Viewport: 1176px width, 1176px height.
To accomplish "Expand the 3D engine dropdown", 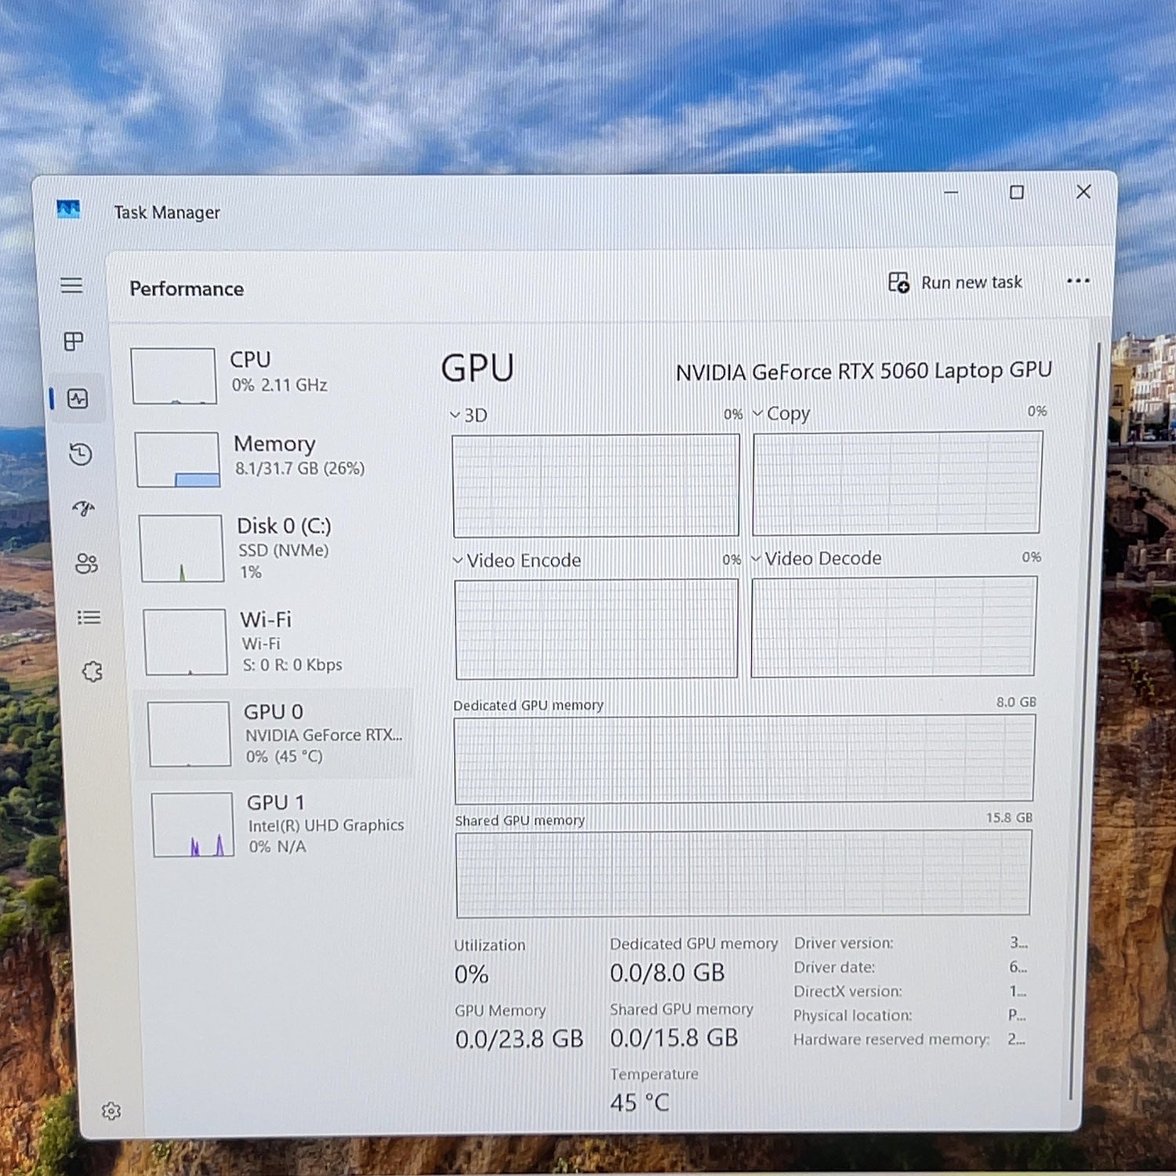I will point(469,415).
